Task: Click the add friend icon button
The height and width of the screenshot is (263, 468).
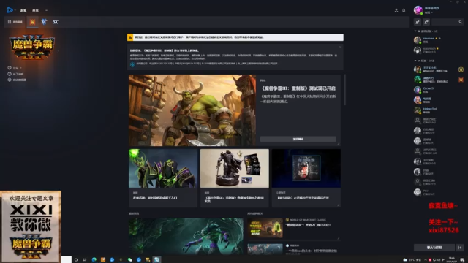Action: pyautogui.click(x=418, y=22)
